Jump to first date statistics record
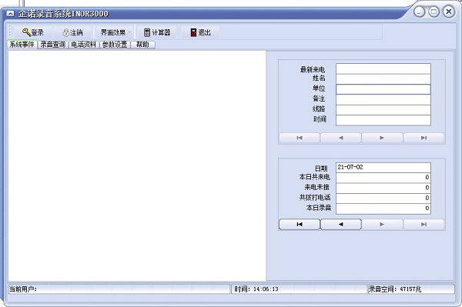Viewport: 462px width, 307px height. pos(300,225)
